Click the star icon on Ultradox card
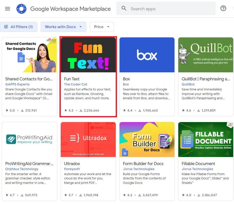This screenshot has width=234, height=204. point(66,195)
